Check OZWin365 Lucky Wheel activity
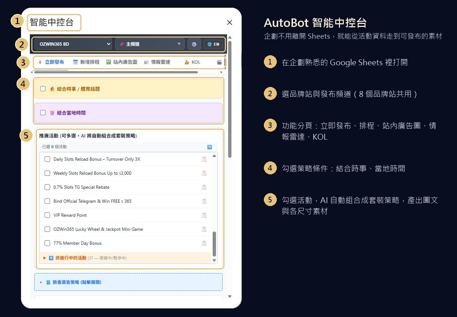This screenshot has width=457, height=317. tap(47, 229)
